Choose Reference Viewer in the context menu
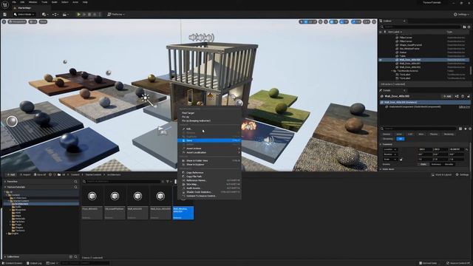The width and height of the screenshot is (473, 266). 209,180
